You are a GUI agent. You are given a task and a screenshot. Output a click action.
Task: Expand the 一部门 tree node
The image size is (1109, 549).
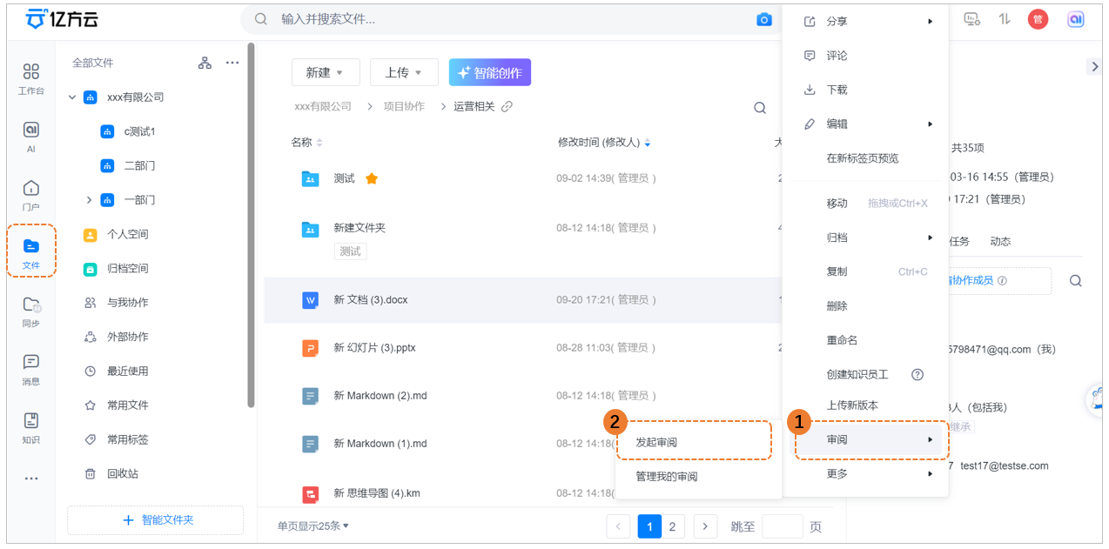[89, 200]
